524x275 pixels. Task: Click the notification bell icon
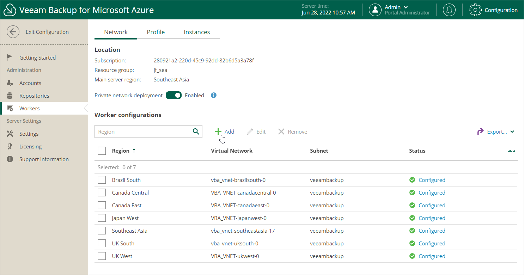(x=449, y=10)
